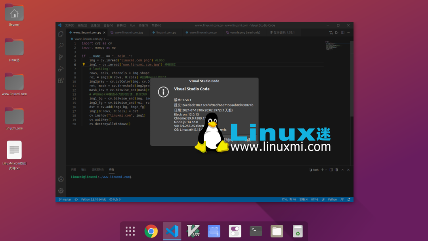Viewport: 428px width, 241px height.
Task: Open Run and Debug view
Action: click(61, 69)
